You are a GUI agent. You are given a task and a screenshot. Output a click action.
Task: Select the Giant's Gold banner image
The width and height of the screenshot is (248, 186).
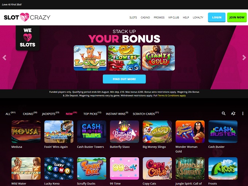pyautogui.click(x=159, y=58)
